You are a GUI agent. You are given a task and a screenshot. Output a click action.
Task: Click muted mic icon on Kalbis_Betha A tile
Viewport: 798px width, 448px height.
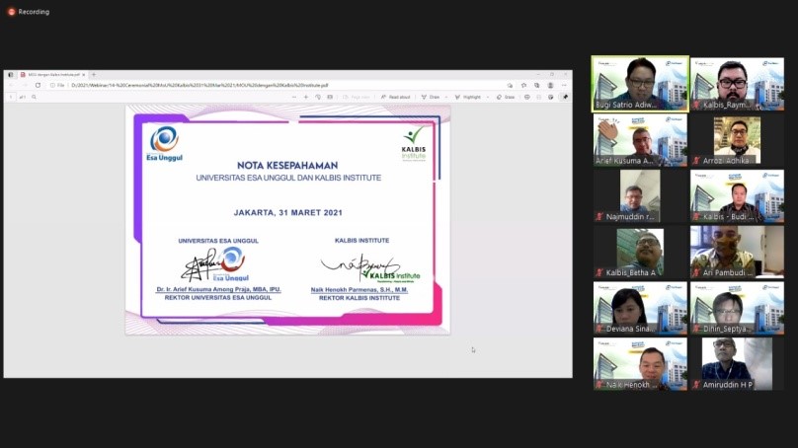coord(599,272)
